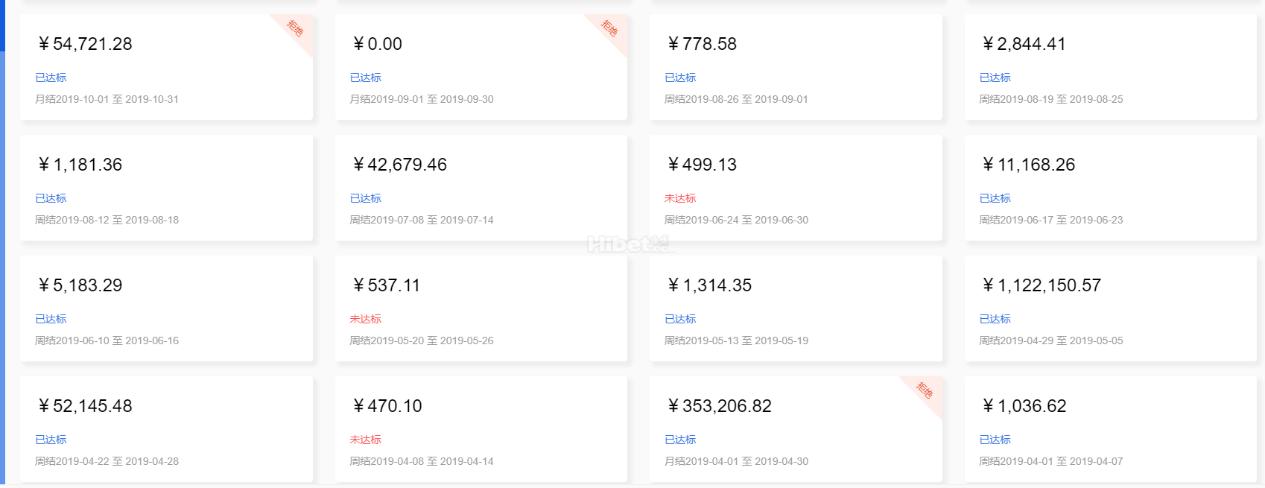Open the ¥42,679.46 weekly settlement card
1265x488 pixels.
(x=481, y=188)
